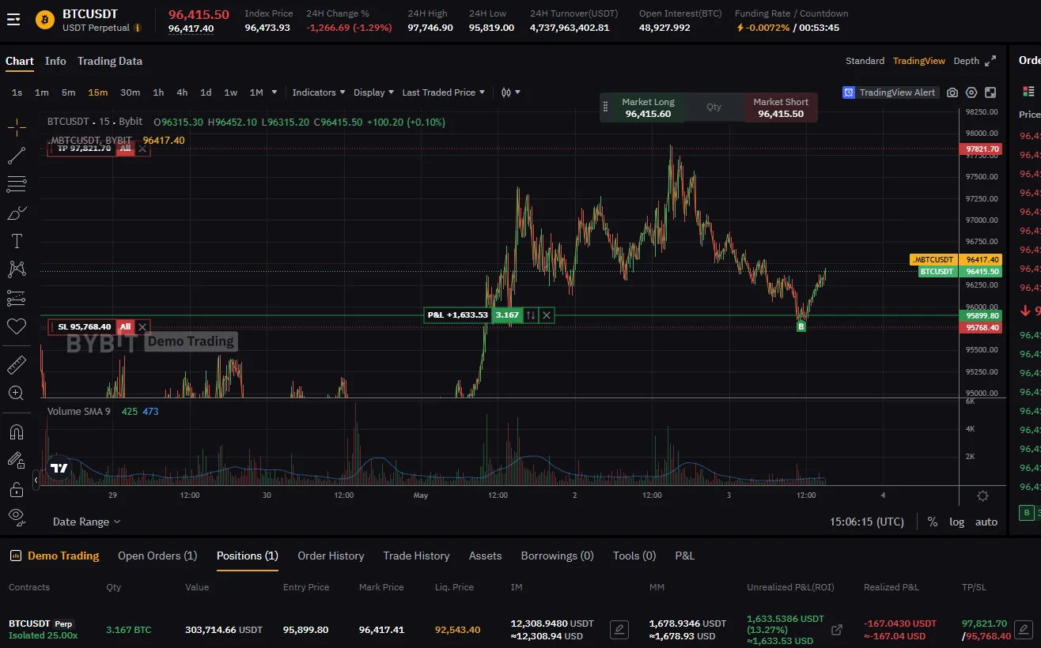Open the order book layout icon

pyautogui.click(x=1028, y=92)
